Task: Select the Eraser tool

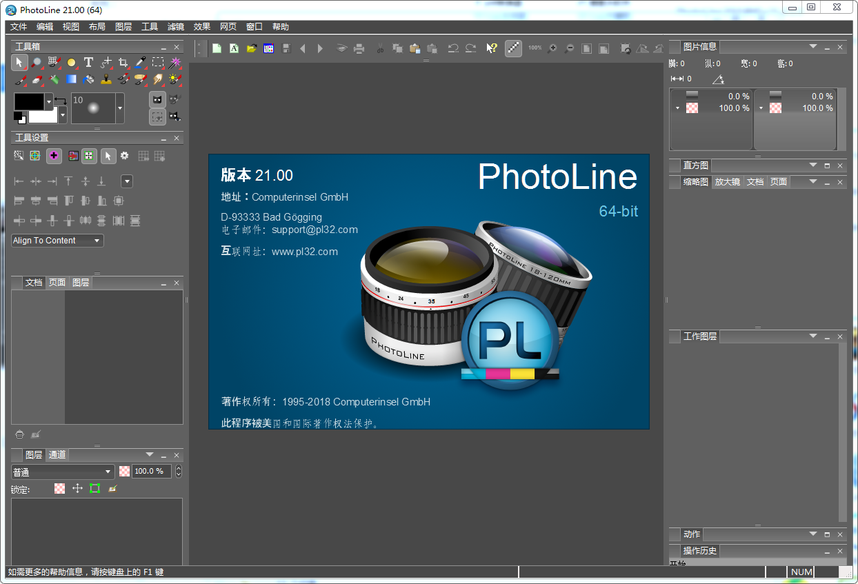Action: point(37,79)
